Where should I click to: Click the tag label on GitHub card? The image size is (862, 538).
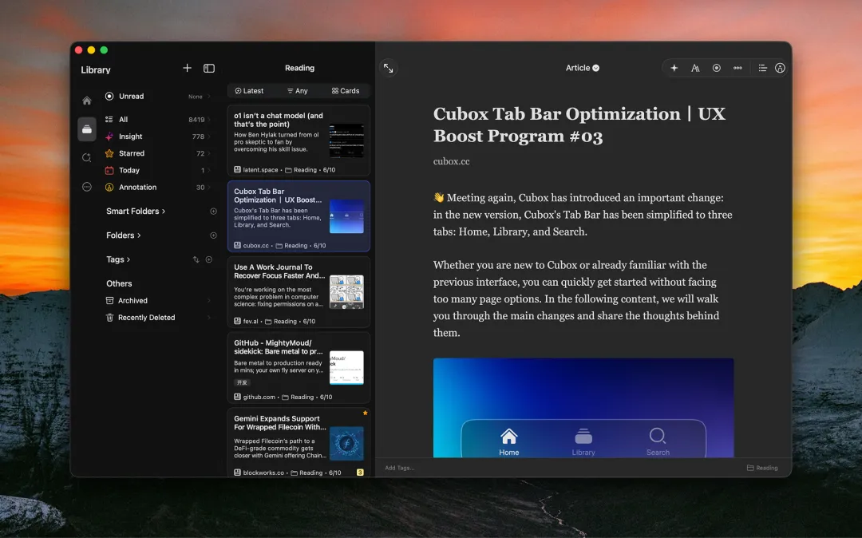[x=242, y=382]
